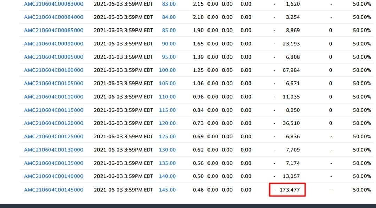Select last price 0.69

click(198, 136)
